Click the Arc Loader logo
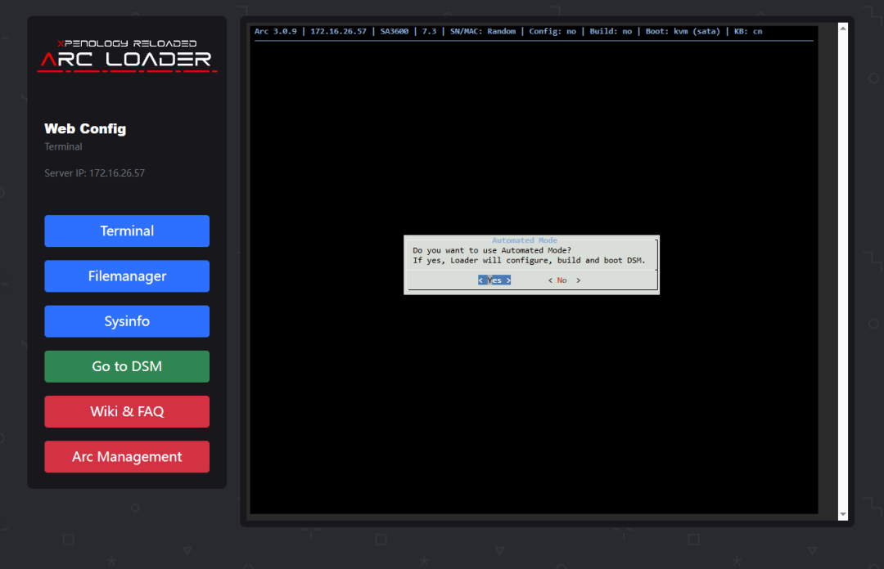 127,56
